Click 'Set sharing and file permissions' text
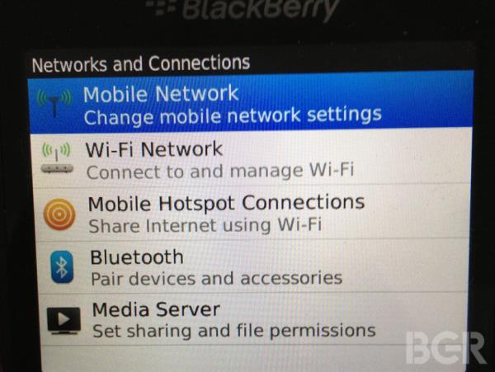The image size is (495, 372). [x=234, y=332]
